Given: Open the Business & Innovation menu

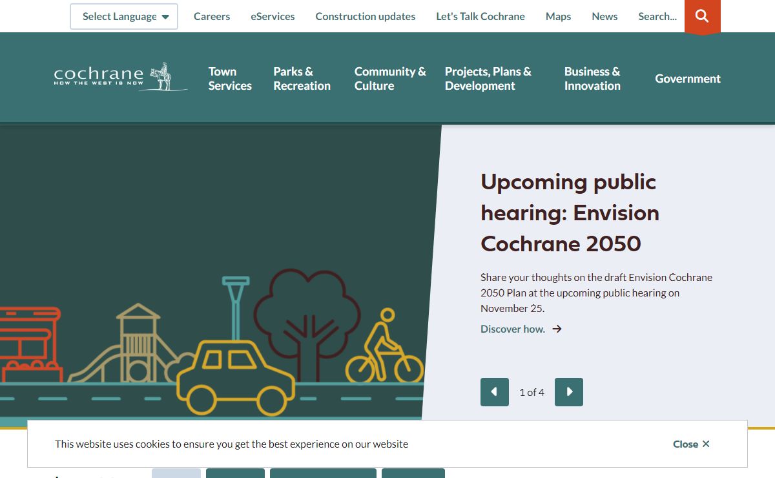Looking at the screenshot, I should (592, 79).
